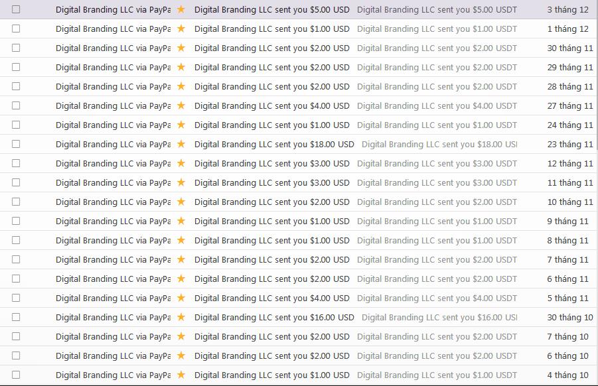
Task: Mark the 9 tháng 11 email checkbox
Action: coord(16,221)
